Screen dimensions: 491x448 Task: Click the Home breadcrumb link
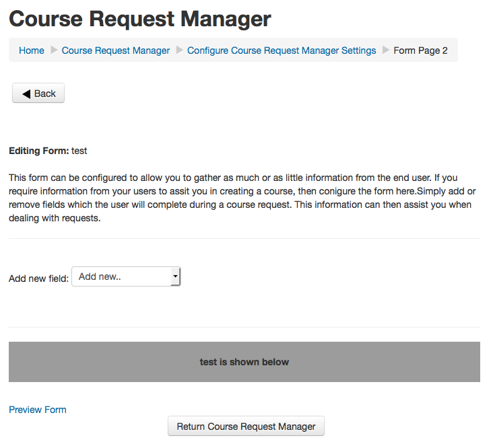click(x=32, y=50)
